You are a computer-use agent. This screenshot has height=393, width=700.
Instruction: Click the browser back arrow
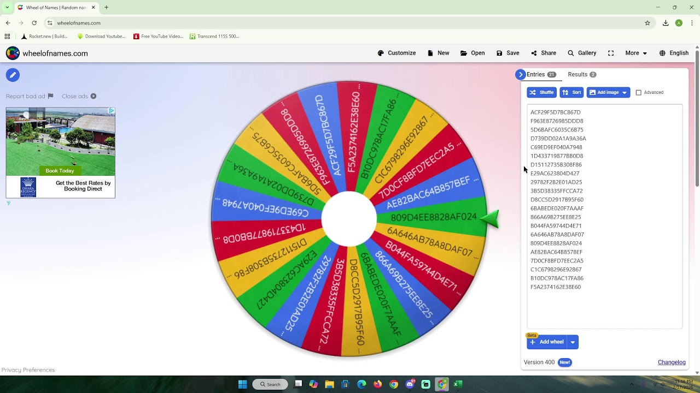8,23
